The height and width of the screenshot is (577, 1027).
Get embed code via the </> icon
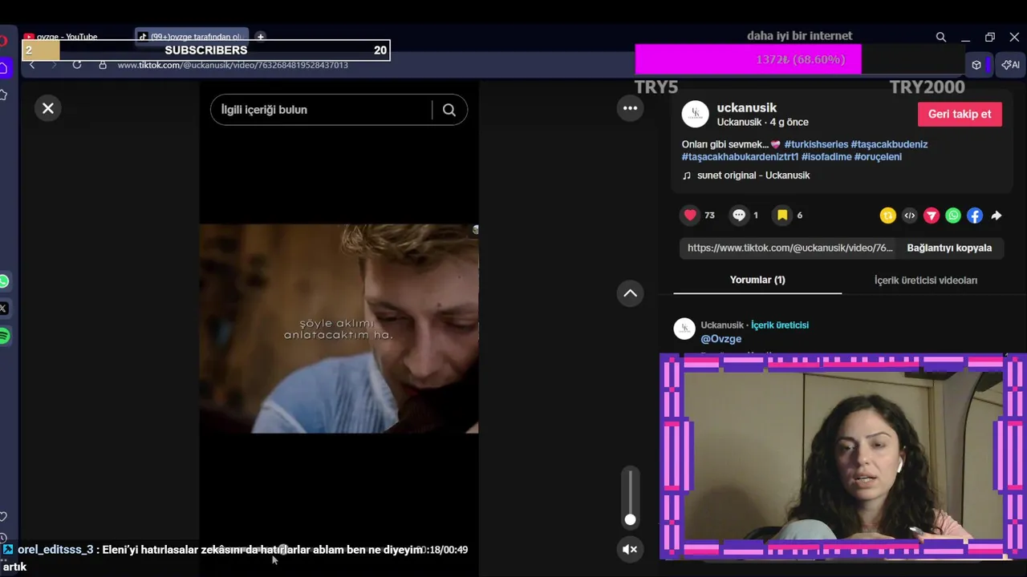(909, 216)
